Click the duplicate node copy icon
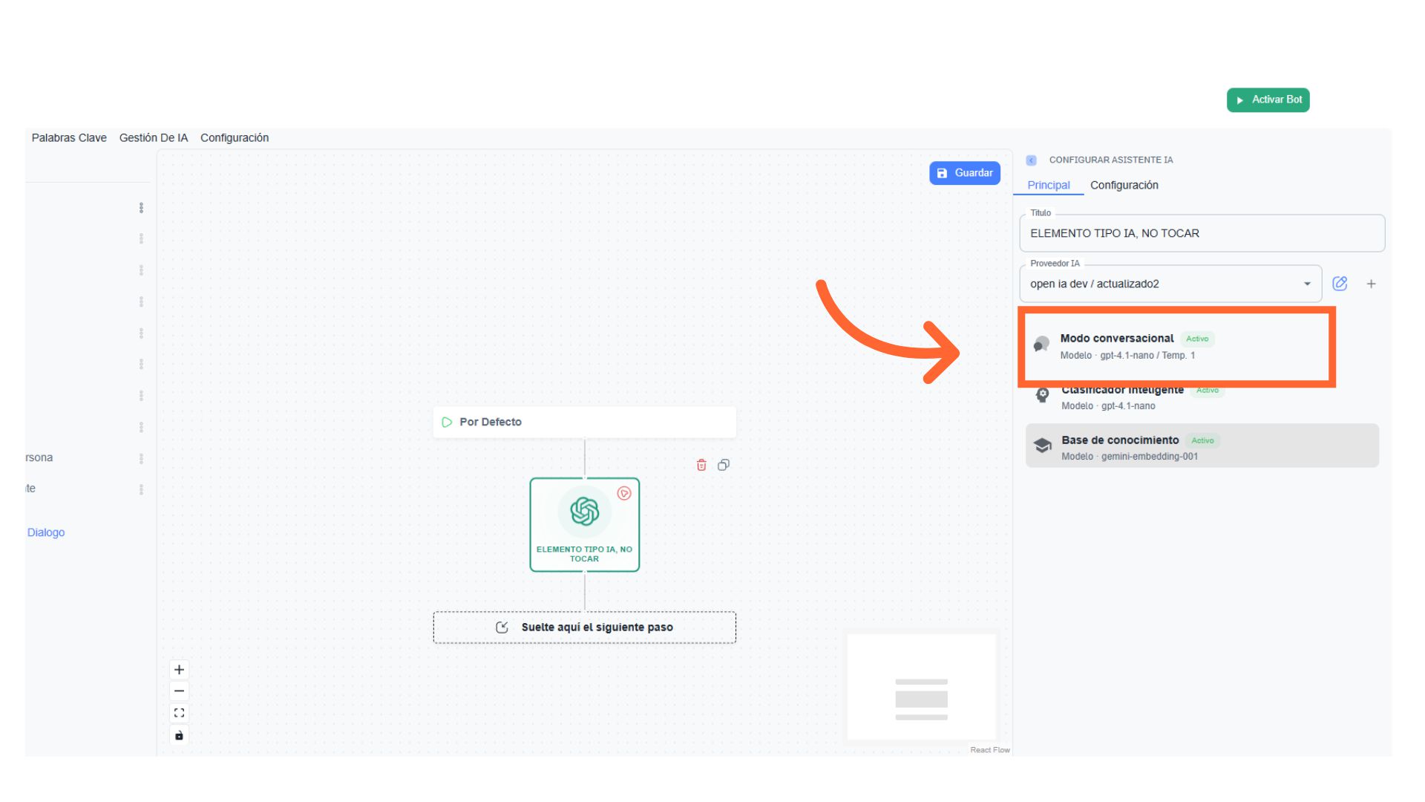This screenshot has width=1425, height=802. coord(724,465)
